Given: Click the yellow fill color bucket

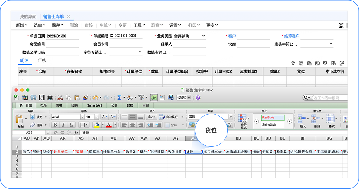Looking at the screenshot, I should (x=96, y=125).
